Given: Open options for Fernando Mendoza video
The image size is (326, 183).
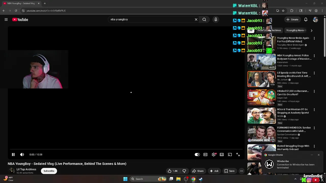Looking at the screenshot, I should (314, 128).
